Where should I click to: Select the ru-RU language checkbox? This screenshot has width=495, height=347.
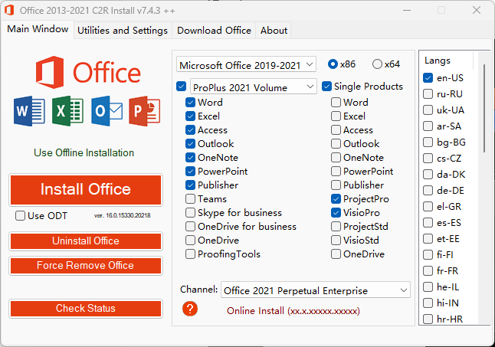pos(428,94)
